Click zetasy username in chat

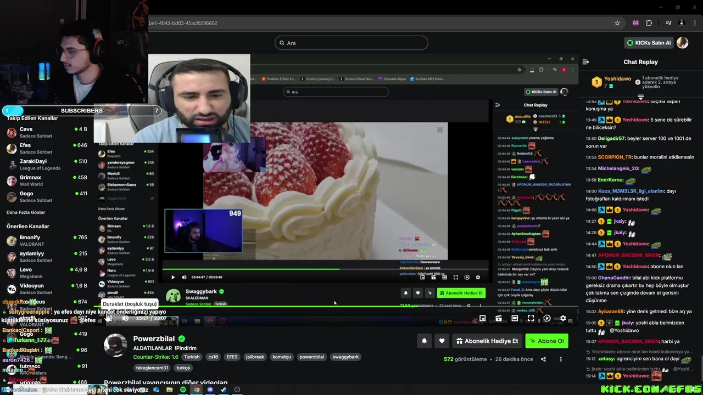pyautogui.click(x=606, y=359)
